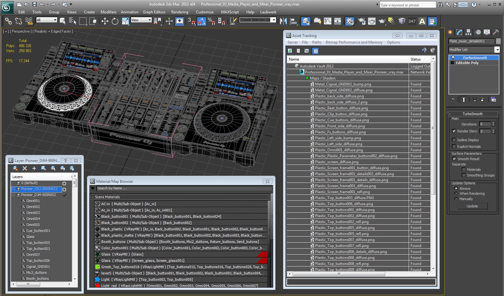This screenshot has width=504, height=296.
Task: Toggle the Render Iters checkbox
Action: pos(454,131)
